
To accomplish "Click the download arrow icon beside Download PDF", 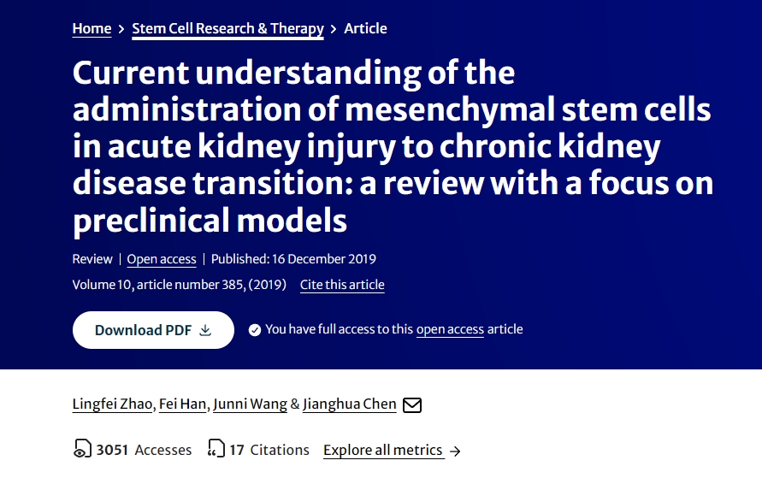I will 205,330.
